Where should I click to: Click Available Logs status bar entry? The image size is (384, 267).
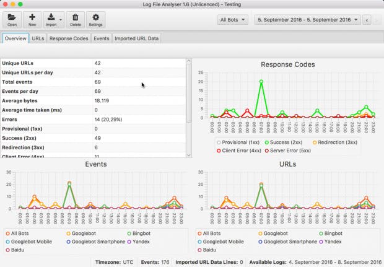[315, 262]
